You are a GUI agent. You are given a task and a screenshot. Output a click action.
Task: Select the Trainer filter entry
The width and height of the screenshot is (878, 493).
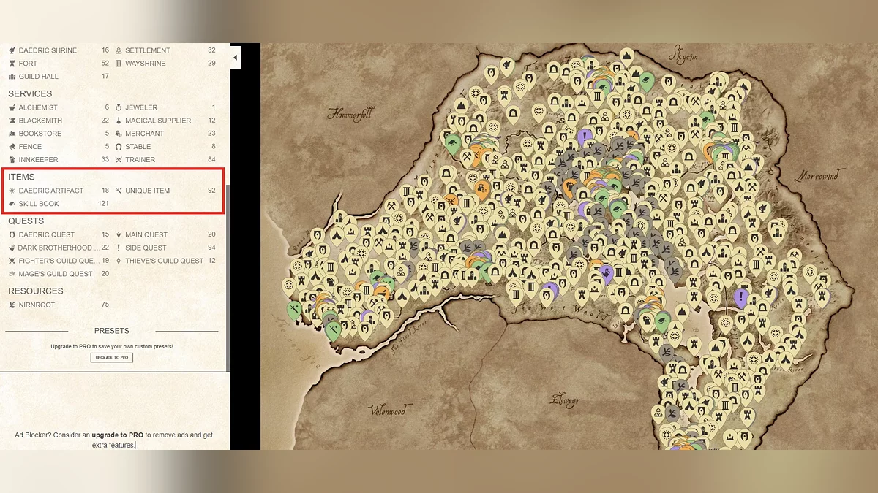140,160
